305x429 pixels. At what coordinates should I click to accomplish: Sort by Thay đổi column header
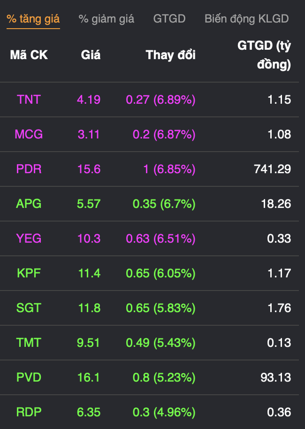coord(170,55)
